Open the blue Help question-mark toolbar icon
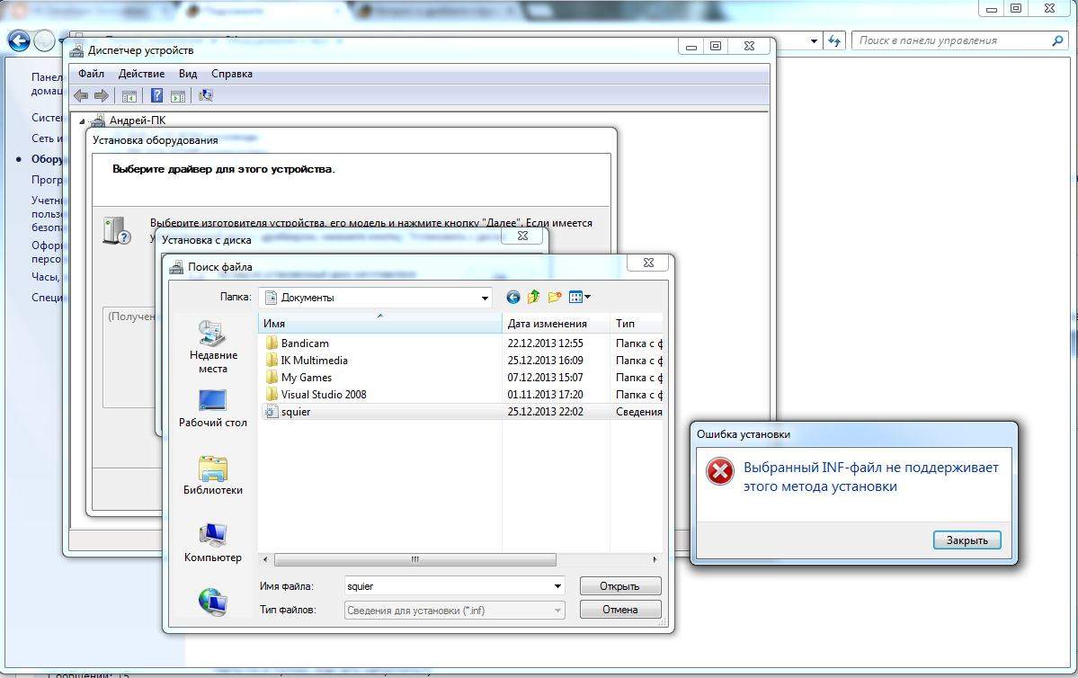 coord(156,95)
